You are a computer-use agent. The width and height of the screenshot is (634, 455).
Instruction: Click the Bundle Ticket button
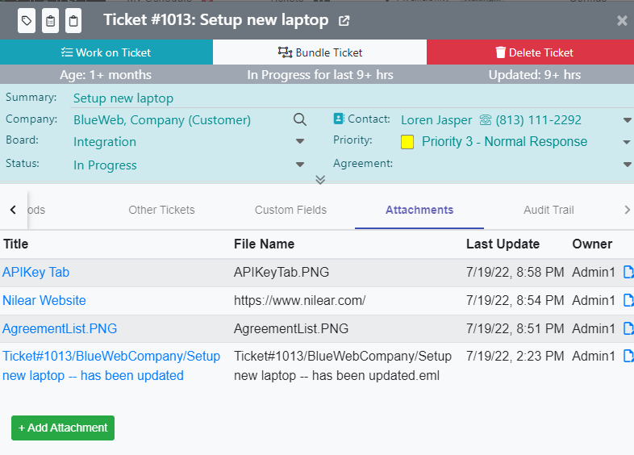[320, 52]
